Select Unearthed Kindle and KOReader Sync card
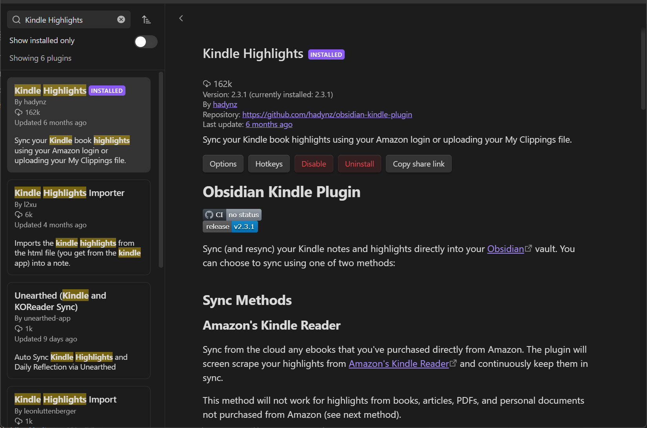The width and height of the screenshot is (647, 428). pyautogui.click(x=79, y=330)
